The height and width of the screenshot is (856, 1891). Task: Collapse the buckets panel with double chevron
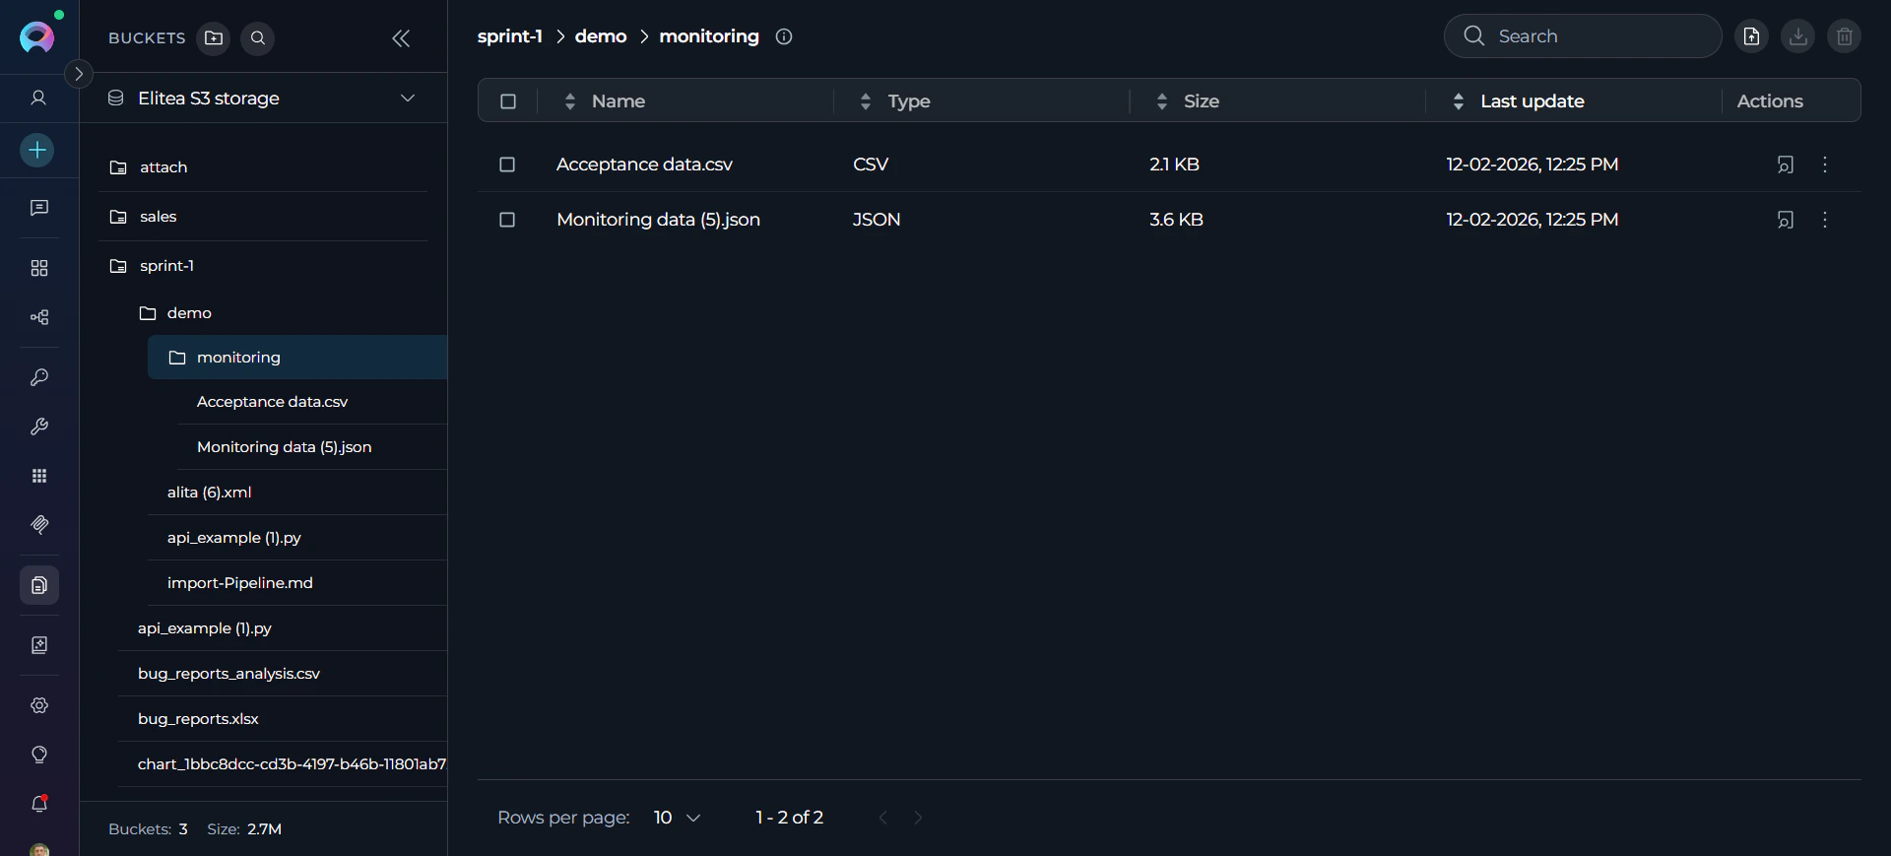pyautogui.click(x=401, y=38)
